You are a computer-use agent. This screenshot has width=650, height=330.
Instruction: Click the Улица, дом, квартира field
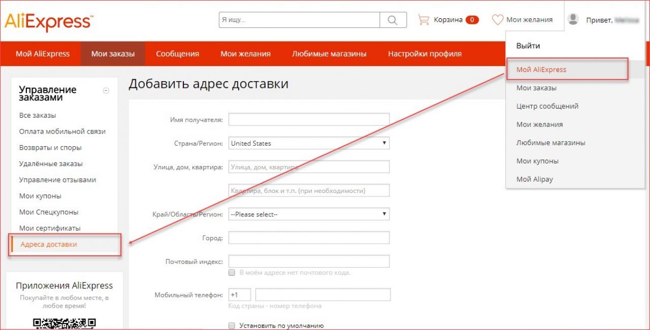[x=309, y=167]
